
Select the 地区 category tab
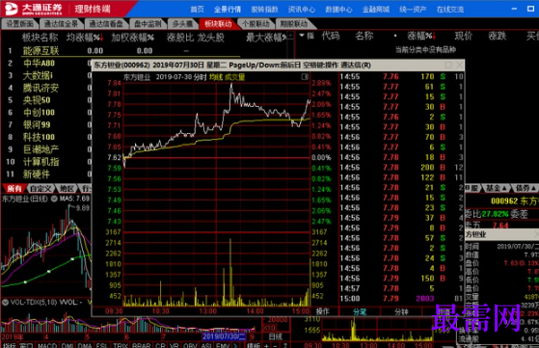click(67, 188)
